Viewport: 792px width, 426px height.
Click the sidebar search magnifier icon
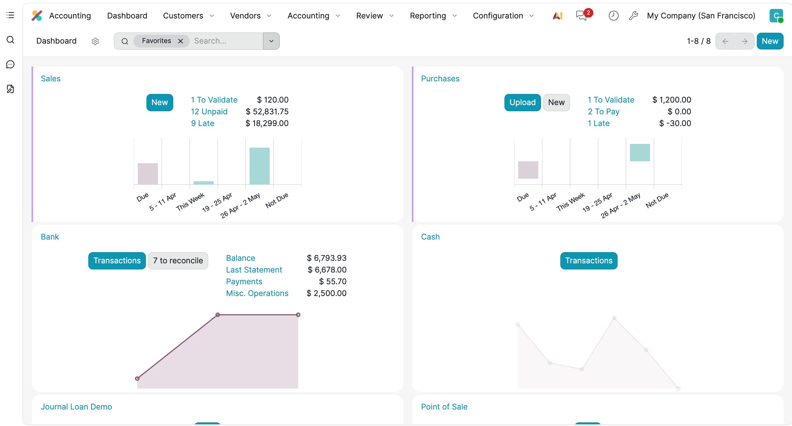point(10,40)
